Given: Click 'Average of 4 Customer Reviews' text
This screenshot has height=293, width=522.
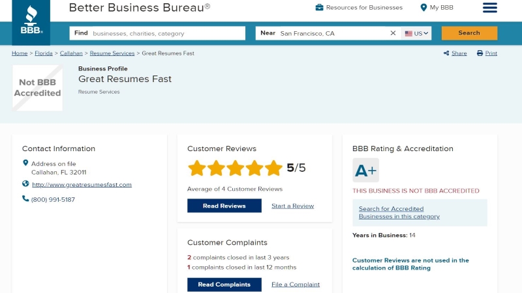Looking at the screenshot, I should click(235, 189).
